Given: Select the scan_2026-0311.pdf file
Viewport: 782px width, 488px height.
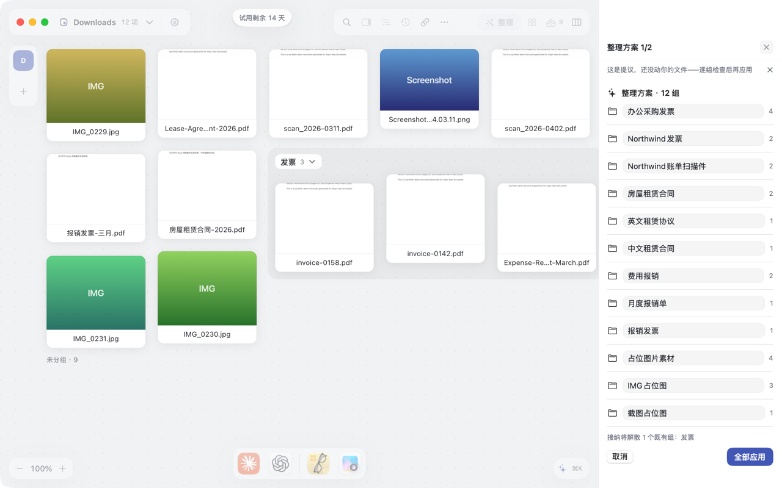Looking at the screenshot, I should pos(318,93).
